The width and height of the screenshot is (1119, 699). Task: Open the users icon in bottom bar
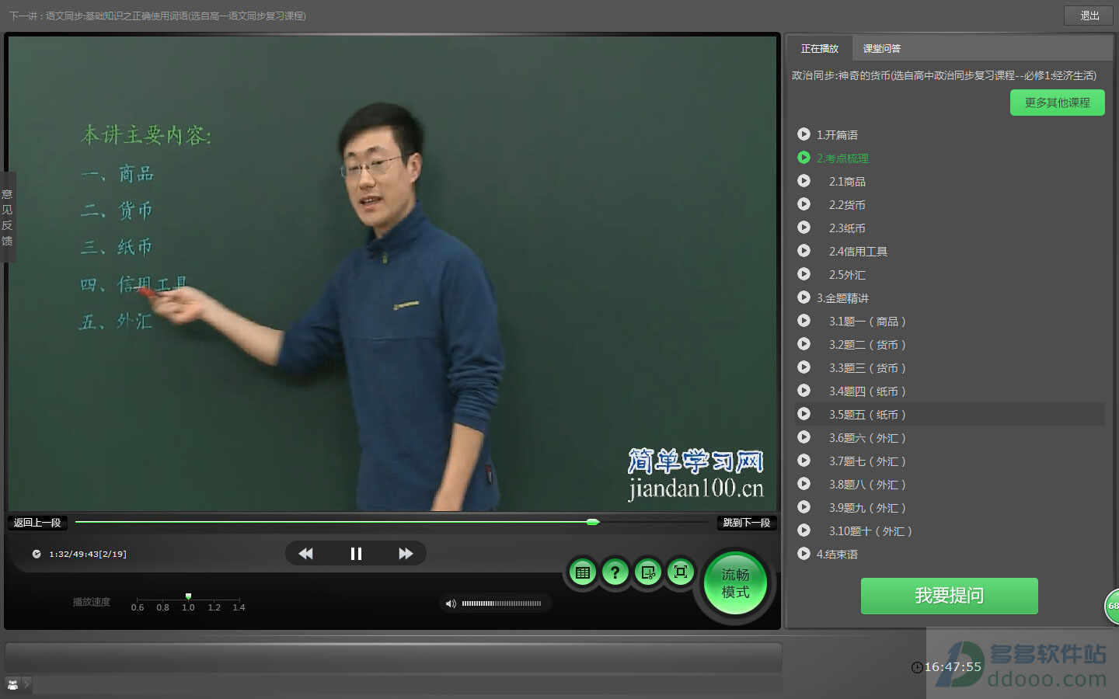[12, 684]
